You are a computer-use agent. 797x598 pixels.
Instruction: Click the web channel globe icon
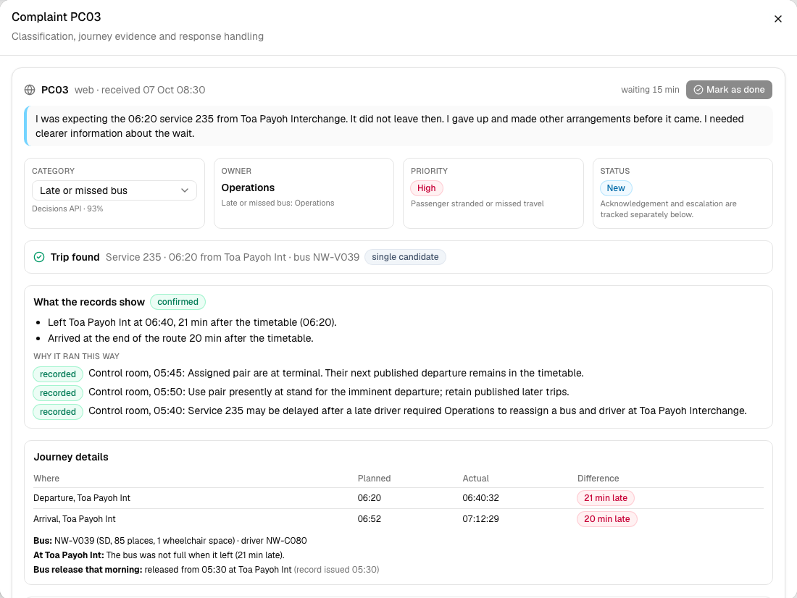coord(30,90)
